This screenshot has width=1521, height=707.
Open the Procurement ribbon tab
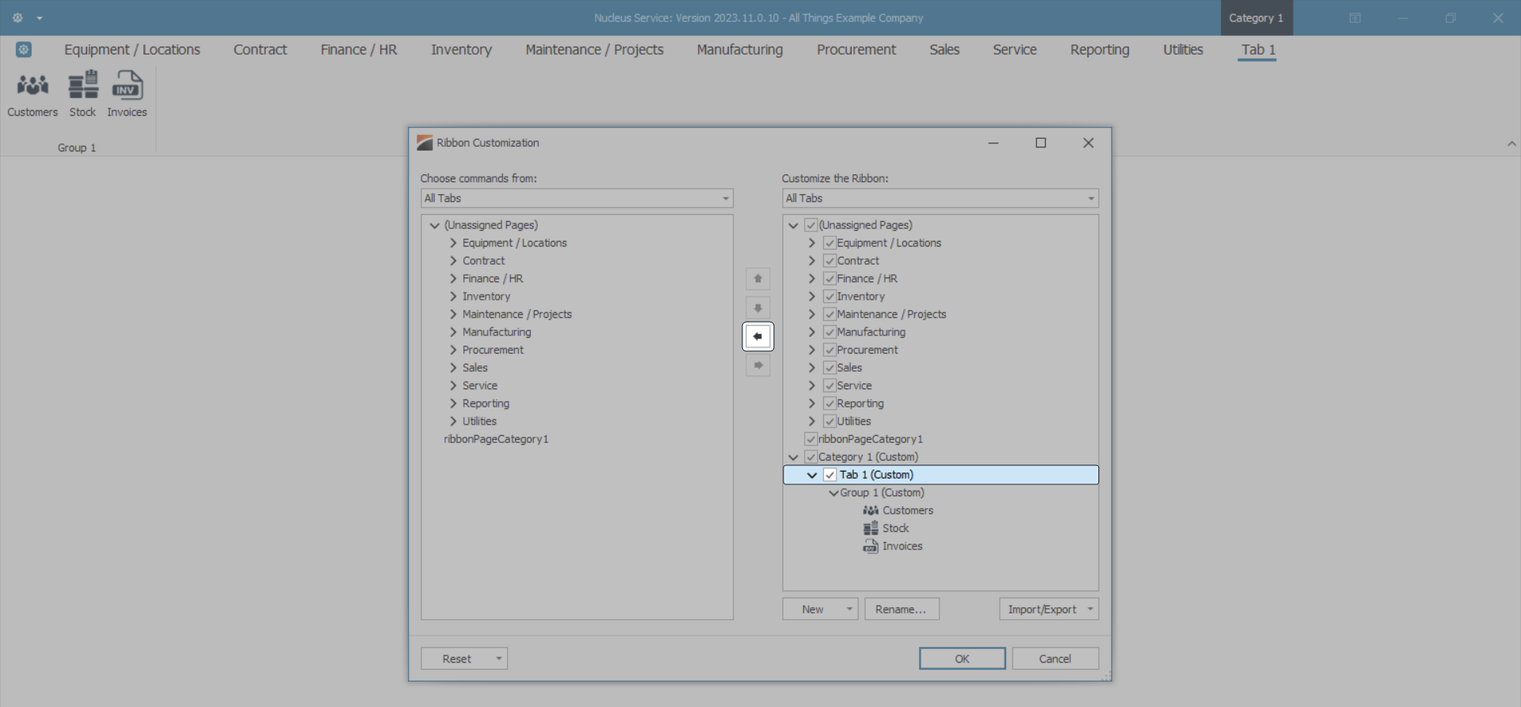tap(856, 50)
